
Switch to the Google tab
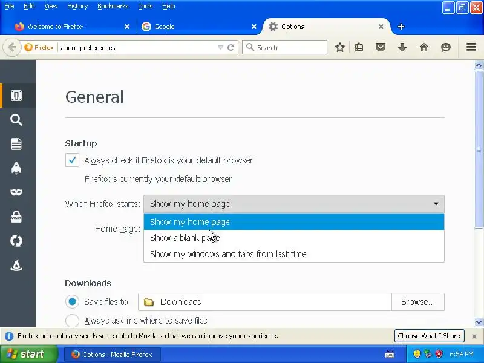[199, 27]
